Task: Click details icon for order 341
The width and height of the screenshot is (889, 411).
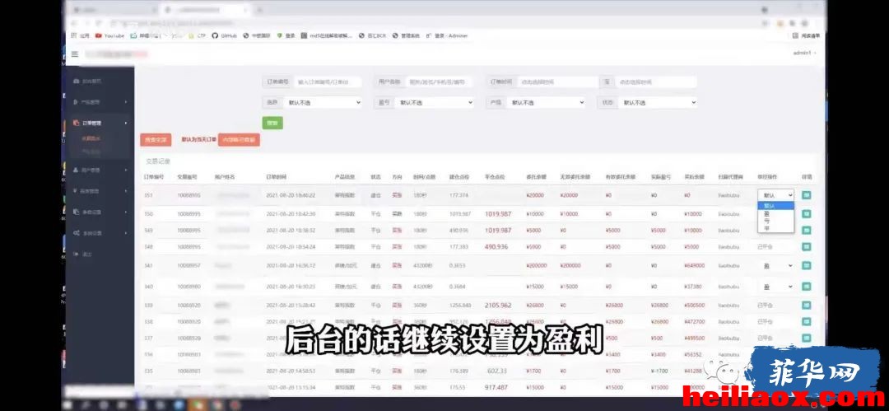Action: (806, 265)
